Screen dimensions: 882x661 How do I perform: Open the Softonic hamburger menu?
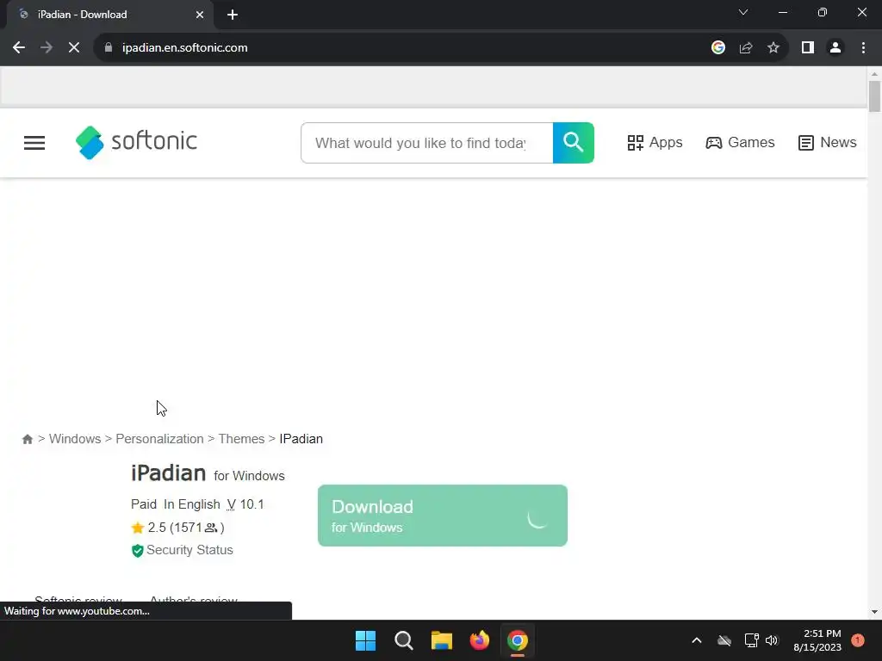[34, 143]
